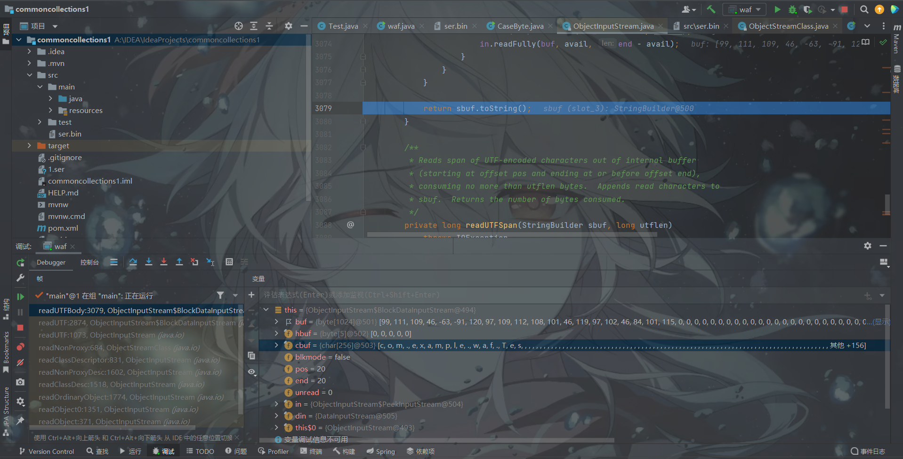Viewport: 903px width, 459px height.
Task: Click the Run to Cursor icon
Action: [x=210, y=262]
